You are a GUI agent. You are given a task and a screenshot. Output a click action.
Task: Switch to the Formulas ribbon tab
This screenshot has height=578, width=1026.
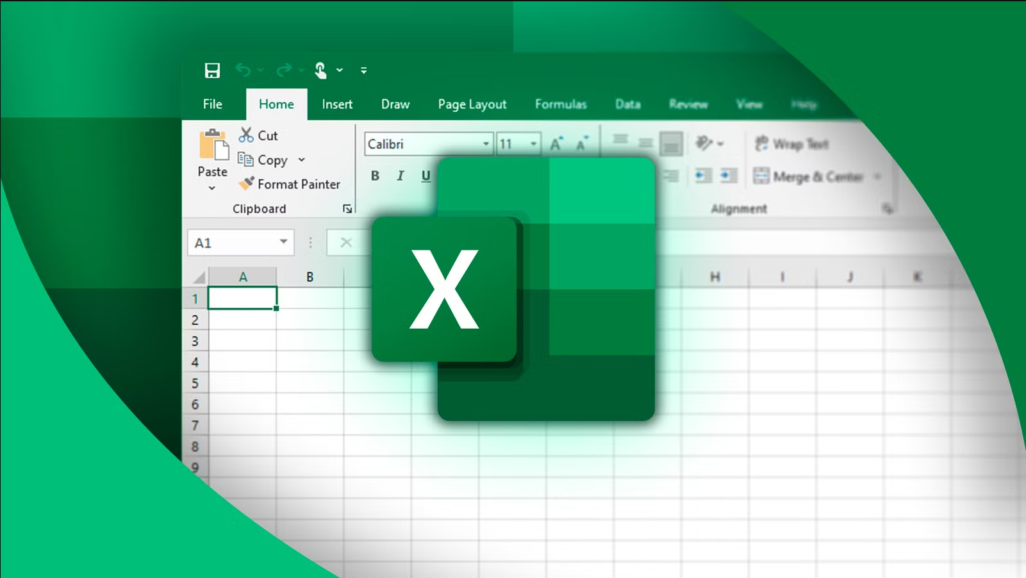[x=560, y=104]
